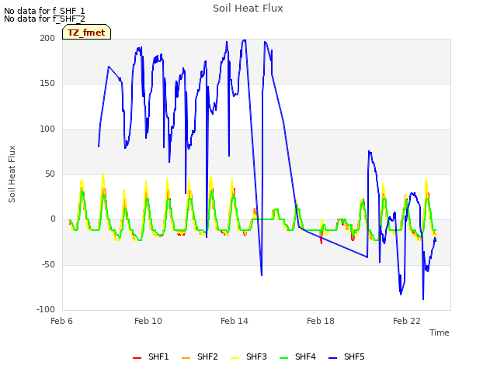Click the Time x-axis title
The height and width of the screenshot is (372, 497).
point(440,332)
